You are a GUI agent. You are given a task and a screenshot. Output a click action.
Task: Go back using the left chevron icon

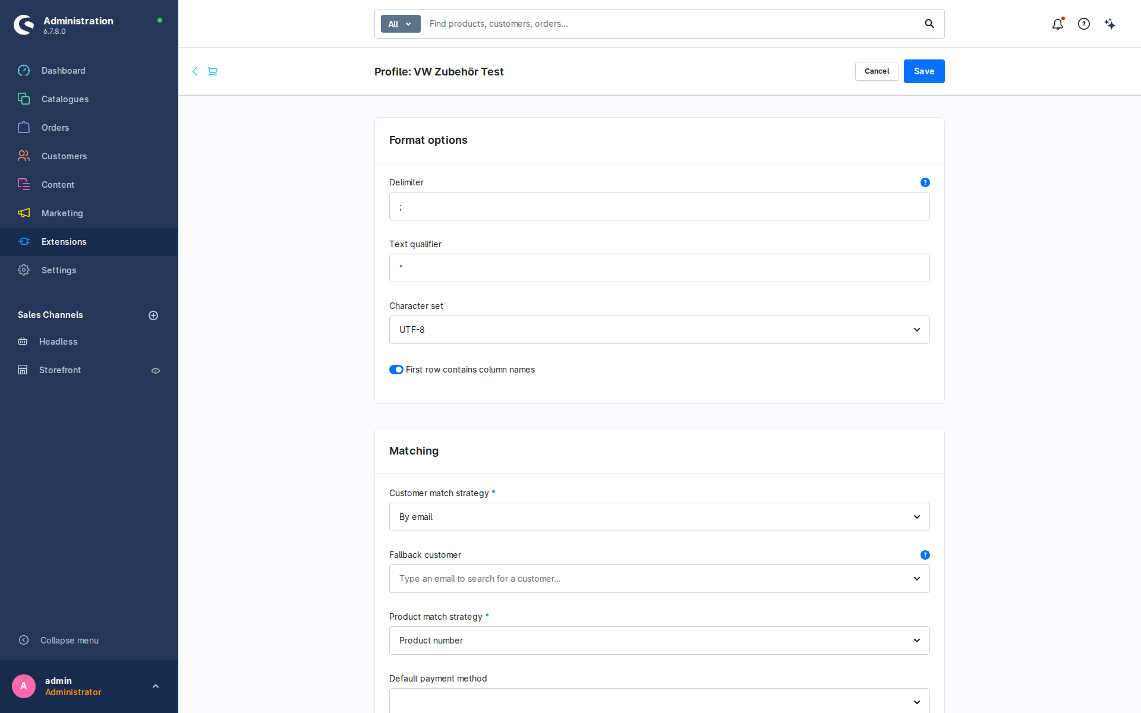coord(195,71)
